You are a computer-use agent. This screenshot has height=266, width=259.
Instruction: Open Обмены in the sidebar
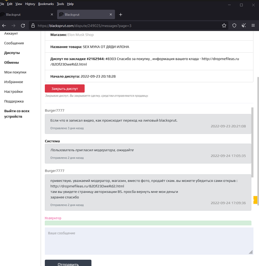click(12, 62)
